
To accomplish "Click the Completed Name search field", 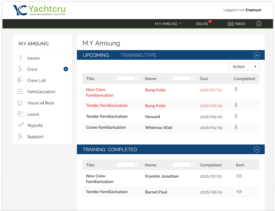I will click(183, 165).
